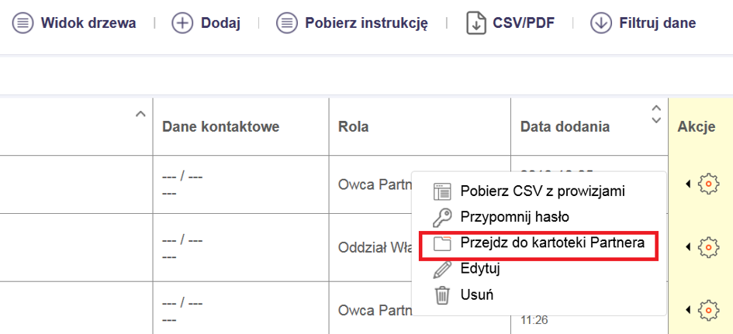Click the Rola column header
Viewport: 733px width, 334px height.
pyautogui.click(x=354, y=127)
